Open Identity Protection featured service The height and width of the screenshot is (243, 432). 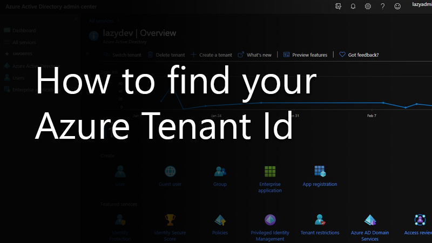120,220
